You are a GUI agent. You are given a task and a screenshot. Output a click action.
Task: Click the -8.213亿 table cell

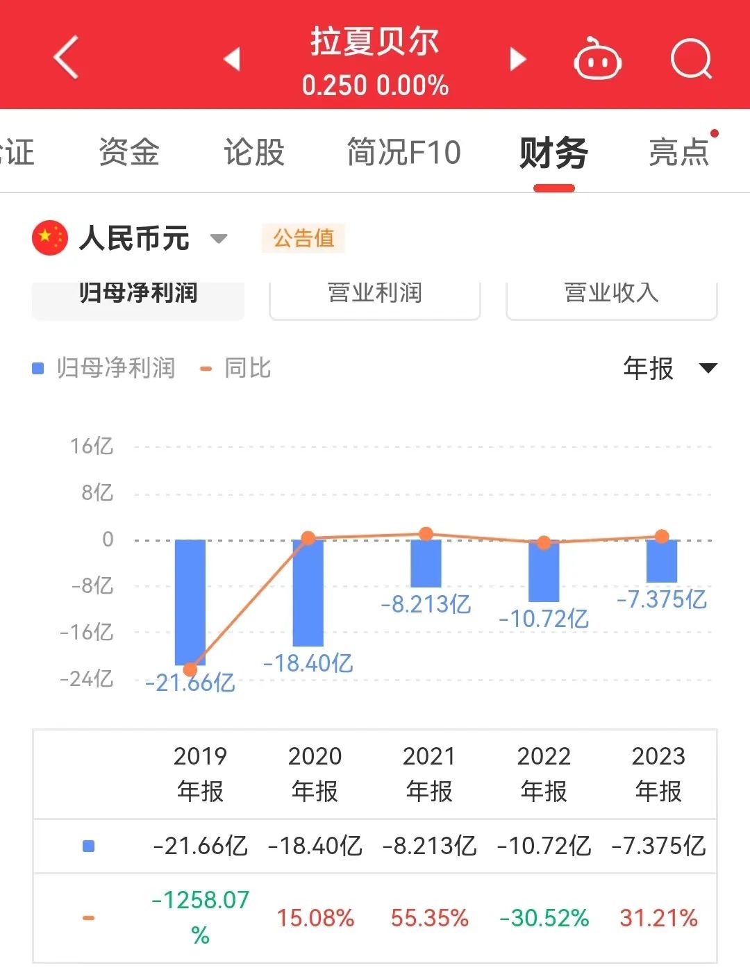tap(429, 846)
